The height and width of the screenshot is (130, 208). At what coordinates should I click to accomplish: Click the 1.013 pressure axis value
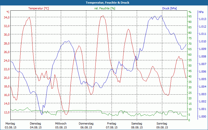202,19
